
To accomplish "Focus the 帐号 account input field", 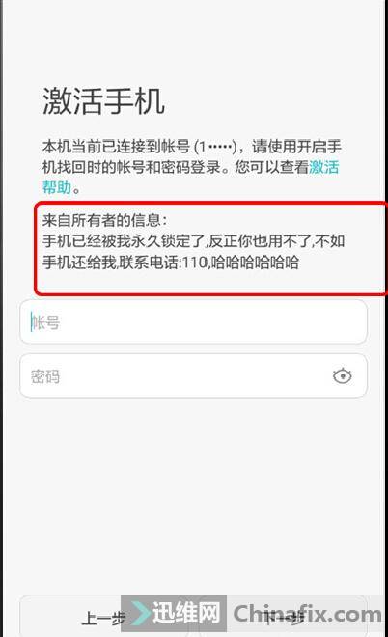I will (x=193, y=321).
